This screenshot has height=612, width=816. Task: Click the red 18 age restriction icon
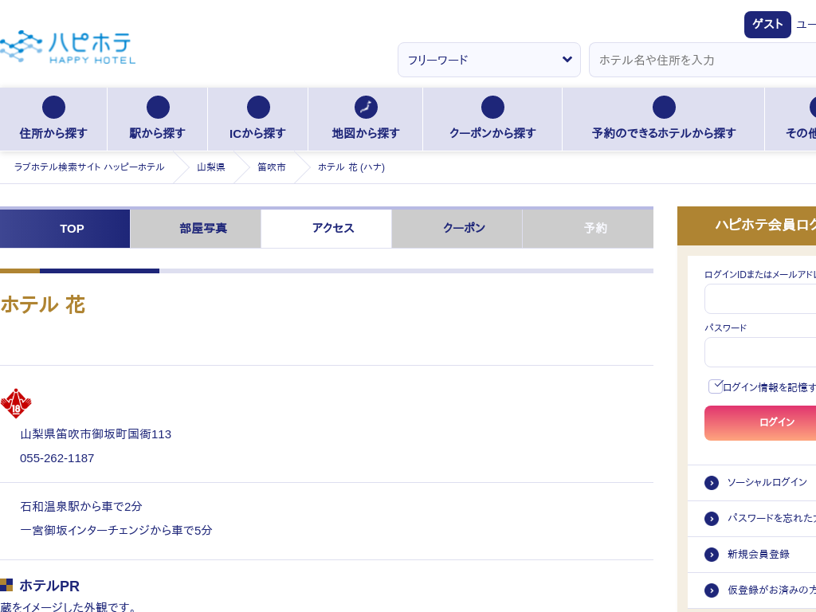pyautogui.click(x=16, y=404)
